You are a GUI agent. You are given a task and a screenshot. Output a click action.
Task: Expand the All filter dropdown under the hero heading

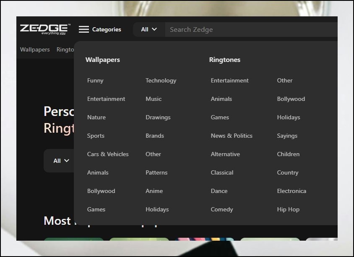(61, 161)
